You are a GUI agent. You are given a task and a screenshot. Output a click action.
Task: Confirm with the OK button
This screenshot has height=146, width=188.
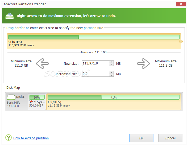tap(141, 138)
